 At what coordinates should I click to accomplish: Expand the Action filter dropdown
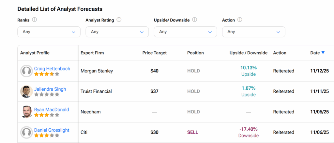click(253, 32)
